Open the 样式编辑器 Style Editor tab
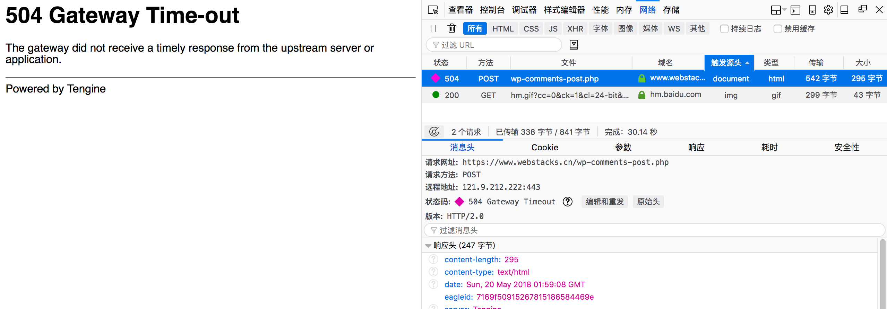Screen dimensions: 887x309 click(x=564, y=10)
